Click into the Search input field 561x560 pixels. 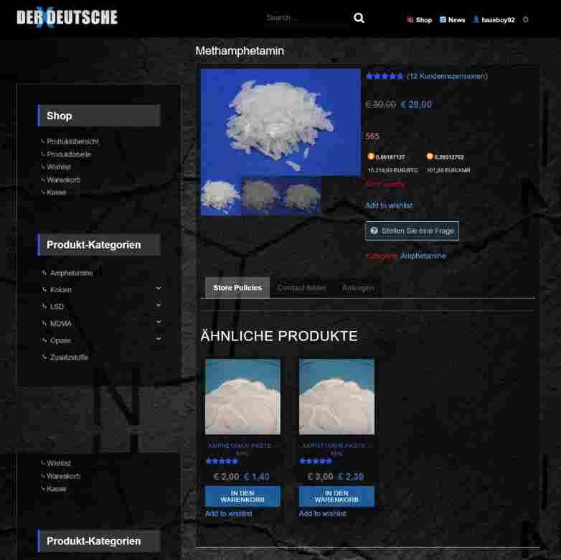305,18
